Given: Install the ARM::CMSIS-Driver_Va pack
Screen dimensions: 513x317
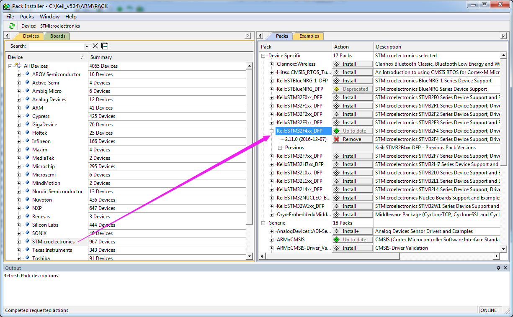Looking at the screenshot, I should coord(353,248).
